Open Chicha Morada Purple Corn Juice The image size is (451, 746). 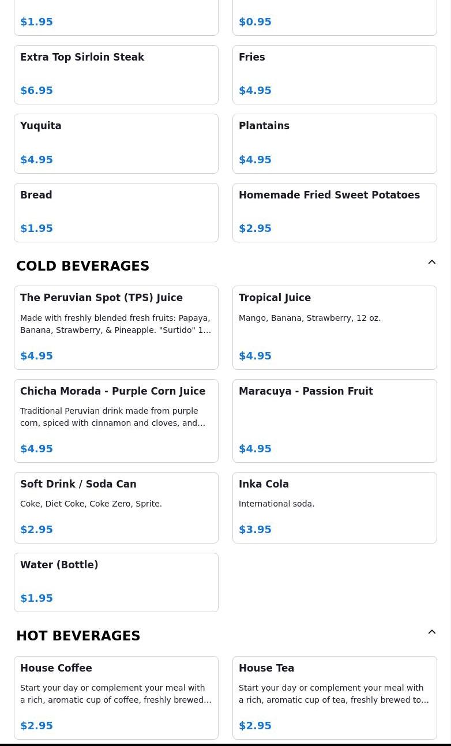pos(116,421)
